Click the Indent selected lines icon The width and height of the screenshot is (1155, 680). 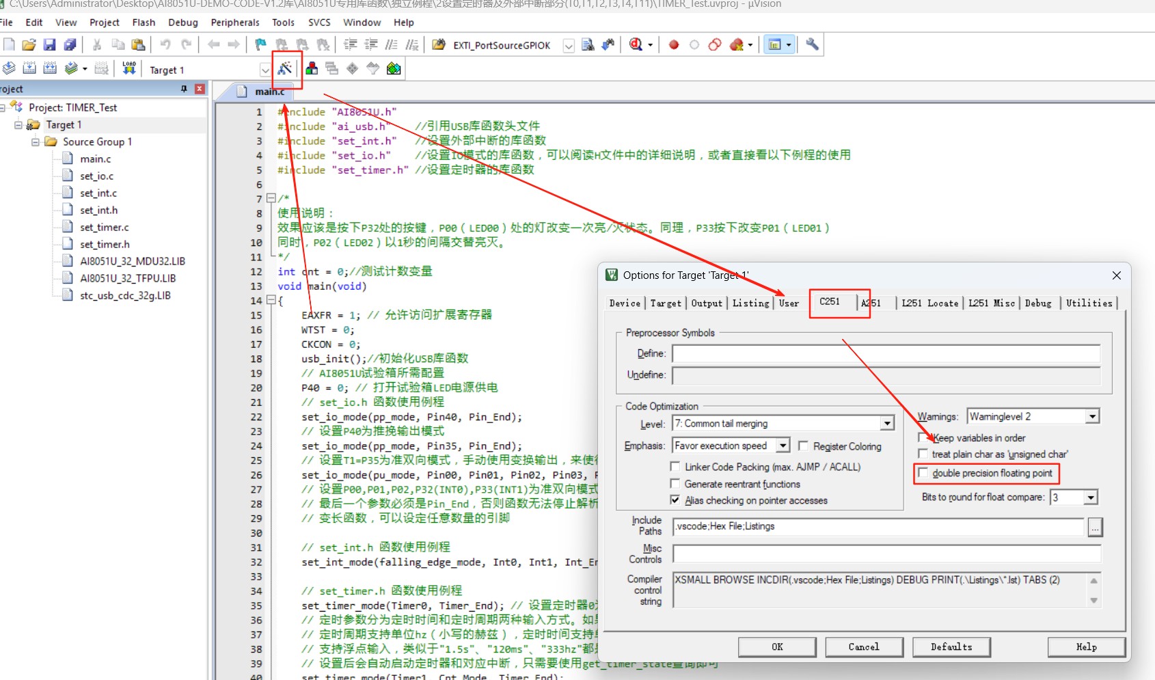point(351,44)
